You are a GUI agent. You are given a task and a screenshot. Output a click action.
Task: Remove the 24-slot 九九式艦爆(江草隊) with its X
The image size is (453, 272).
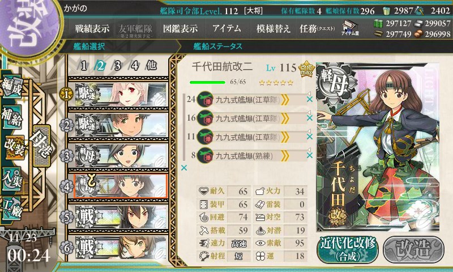(x=310, y=99)
